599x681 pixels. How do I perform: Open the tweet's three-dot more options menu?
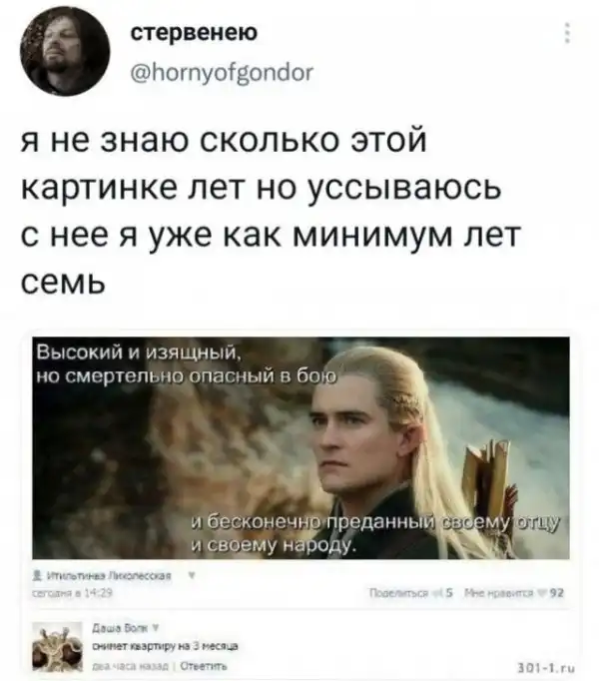(x=567, y=33)
